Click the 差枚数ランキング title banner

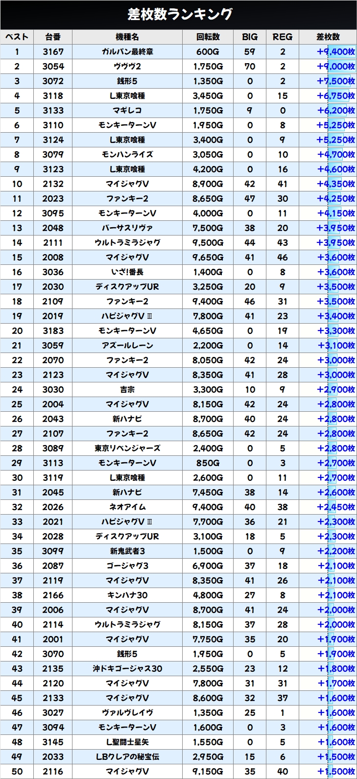point(178,14)
